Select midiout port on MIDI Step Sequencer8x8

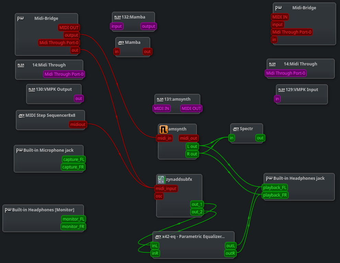(78, 124)
